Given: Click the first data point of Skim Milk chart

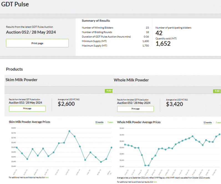Looking at the screenshot, I should point(17,148).
